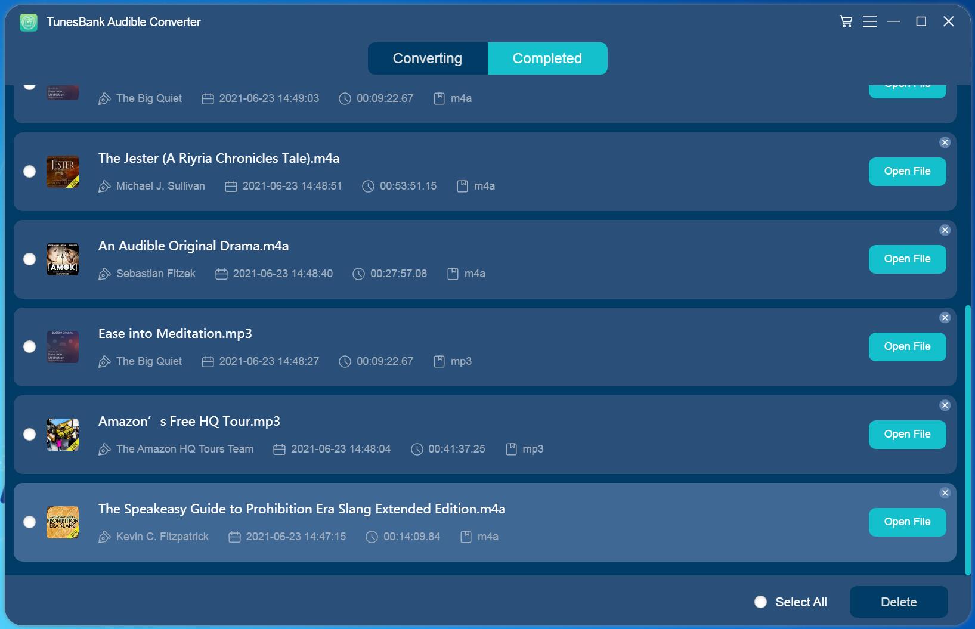
Task: Click title 'Amazon's Free HQ Tour.mp3'
Action: [x=189, y=422]
